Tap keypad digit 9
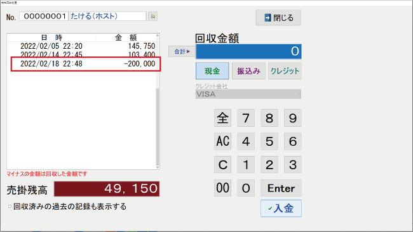Viewport: 413px width, 232px height. pyautogui.click(x=293, y=118)
